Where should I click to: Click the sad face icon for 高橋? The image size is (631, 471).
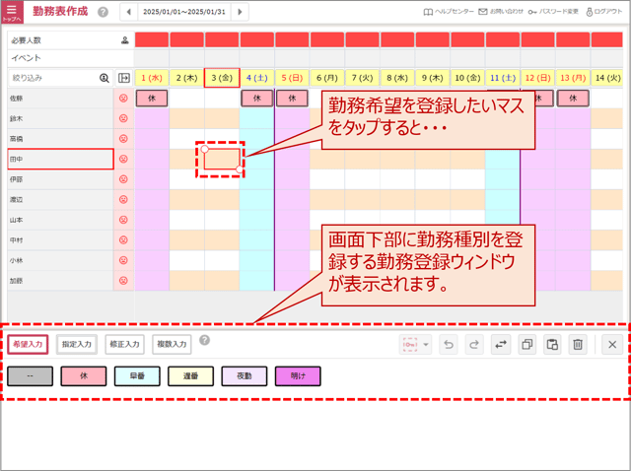tap(123, 139)
